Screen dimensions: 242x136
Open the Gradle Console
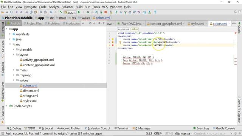click(224, 128)
